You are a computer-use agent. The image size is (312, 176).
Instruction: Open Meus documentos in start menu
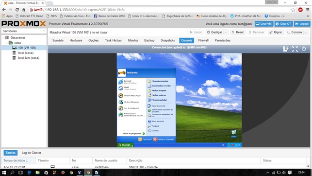(x=158, y=81)
